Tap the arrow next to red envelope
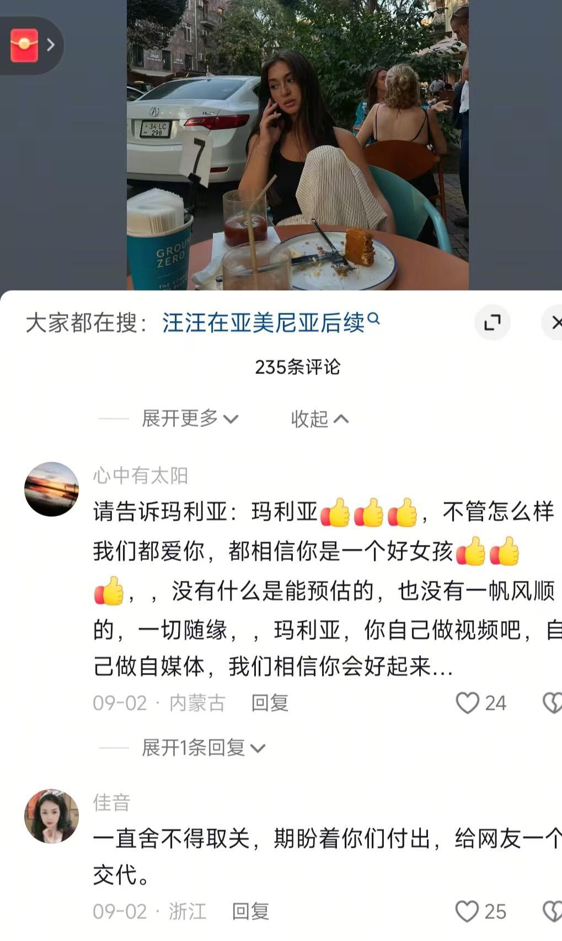Image resolution: width=562 pixels, height=941 pixels. [51, 45]
